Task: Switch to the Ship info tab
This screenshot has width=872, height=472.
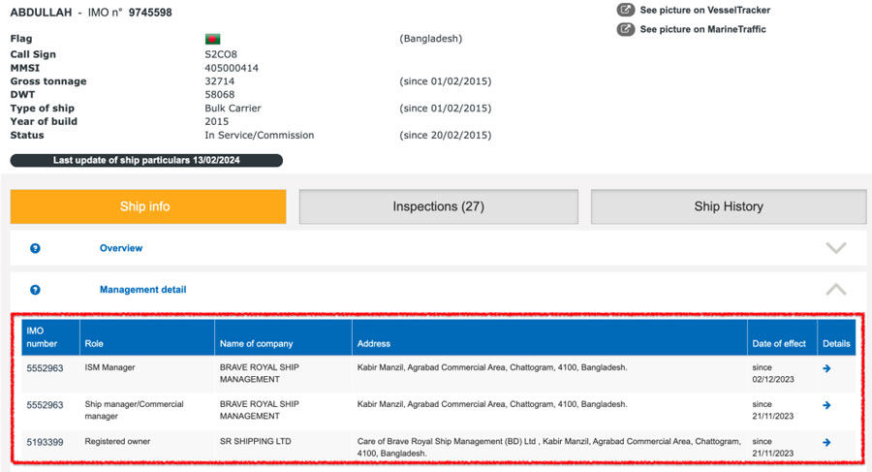Action: point(148,206)
